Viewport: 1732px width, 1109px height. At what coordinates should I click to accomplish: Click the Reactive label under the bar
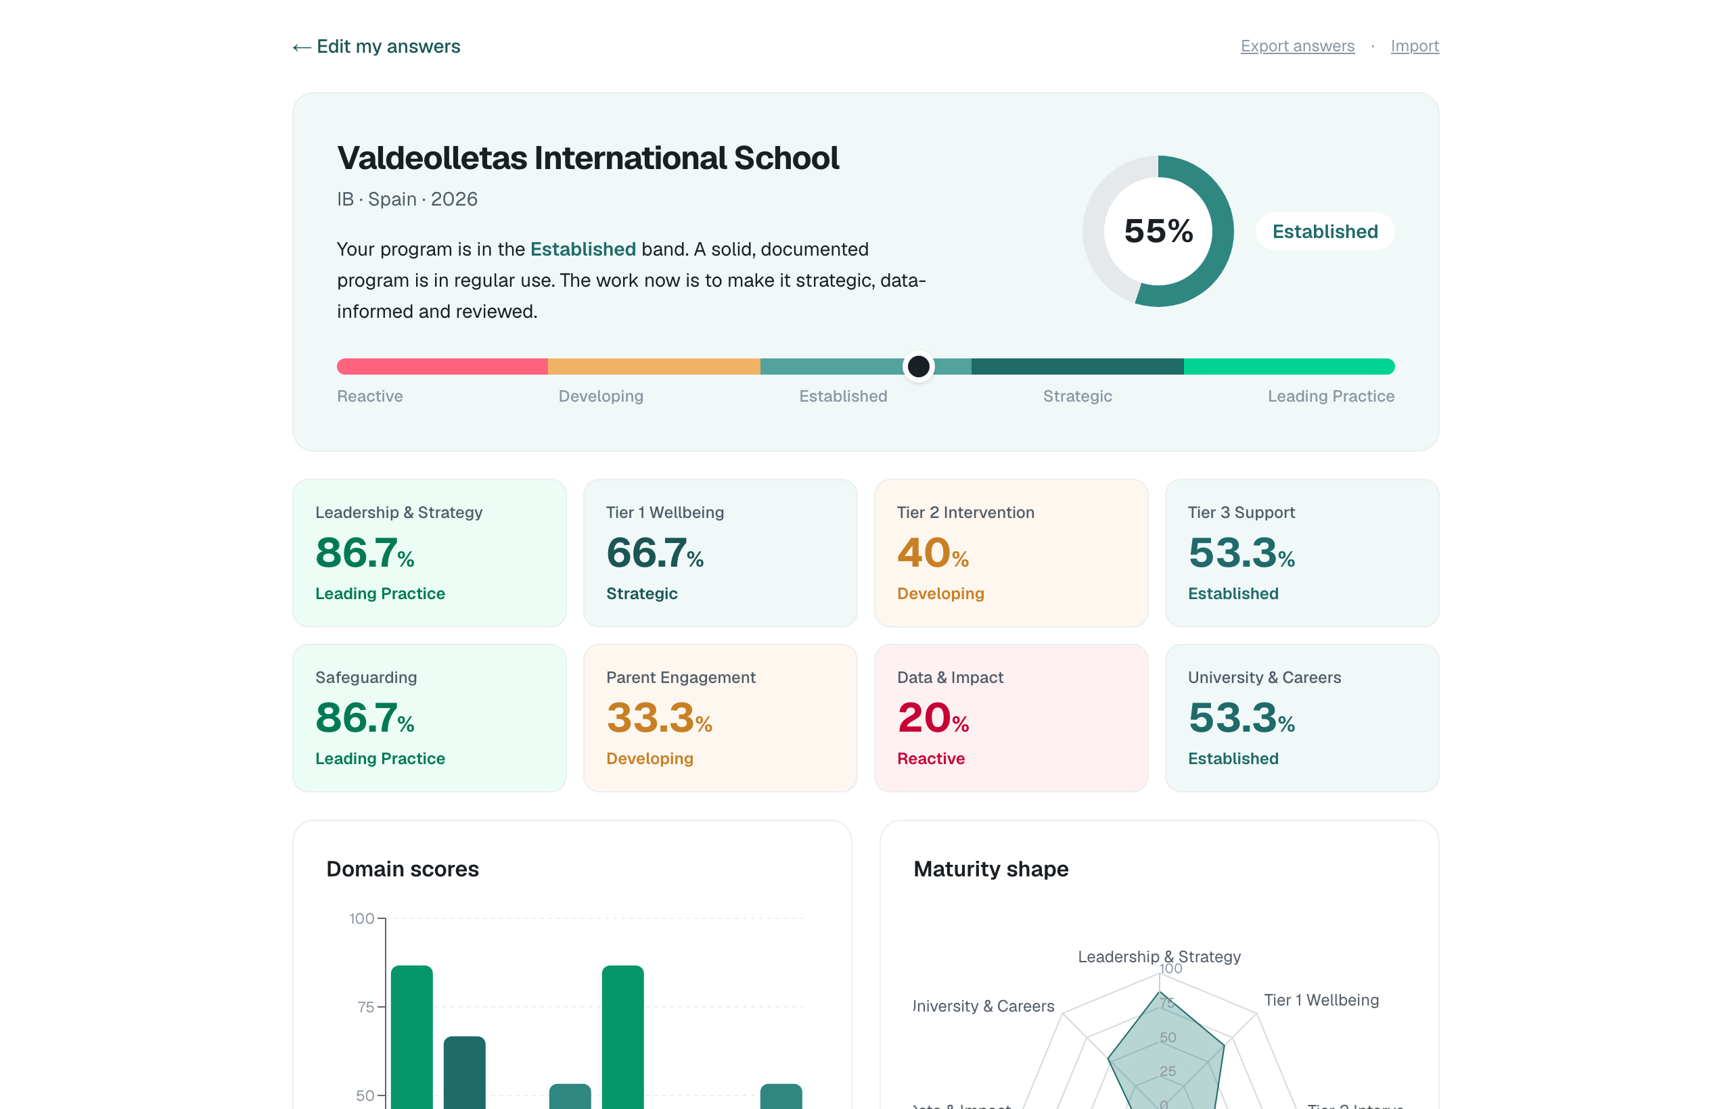tap(369, 396)
